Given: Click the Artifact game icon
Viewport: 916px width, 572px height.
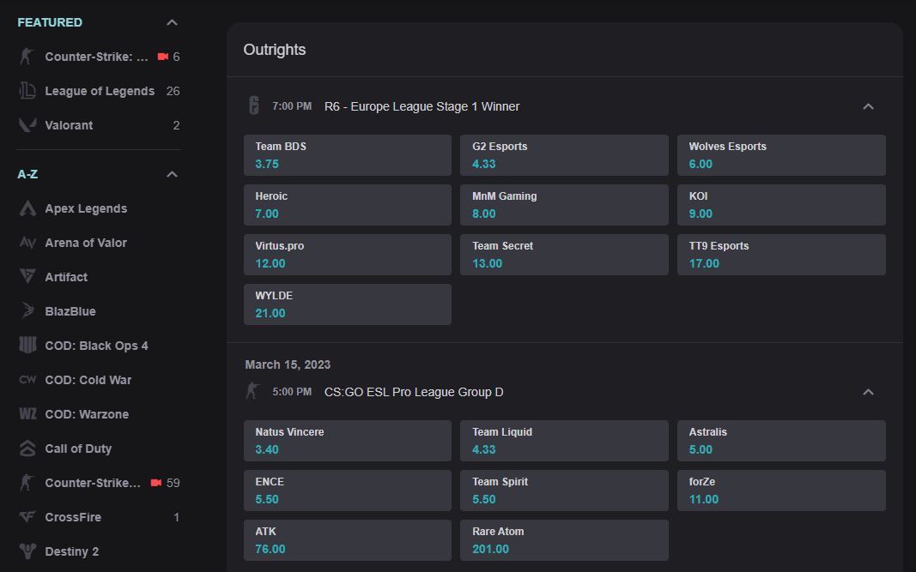Looking at the screenshot, I should (27, 276).
